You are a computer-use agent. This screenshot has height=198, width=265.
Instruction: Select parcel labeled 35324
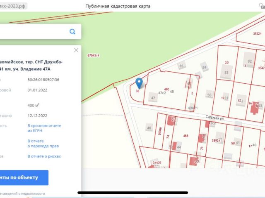[257, 34]
